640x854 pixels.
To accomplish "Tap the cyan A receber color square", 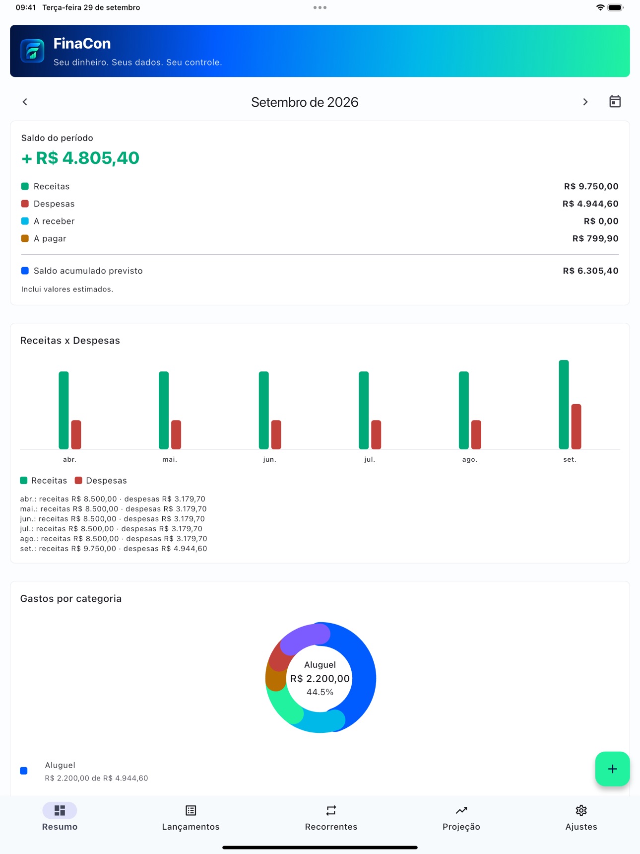I will (25, 221).
